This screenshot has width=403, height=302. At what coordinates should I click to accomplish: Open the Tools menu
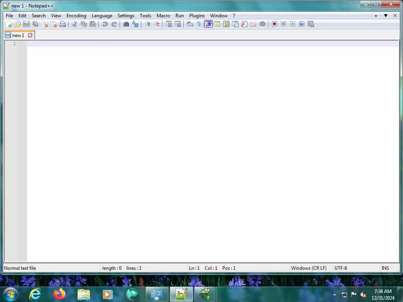point(146,16)
